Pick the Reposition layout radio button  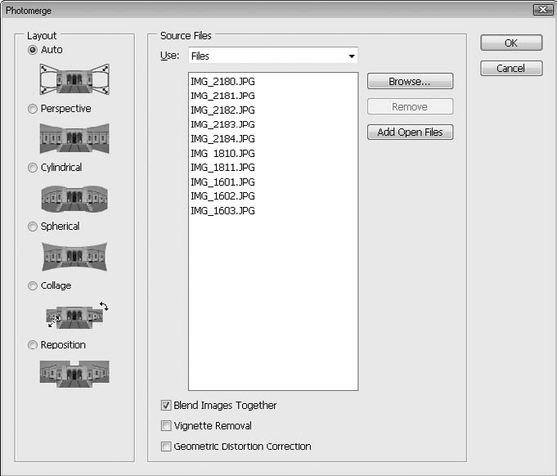33,345
